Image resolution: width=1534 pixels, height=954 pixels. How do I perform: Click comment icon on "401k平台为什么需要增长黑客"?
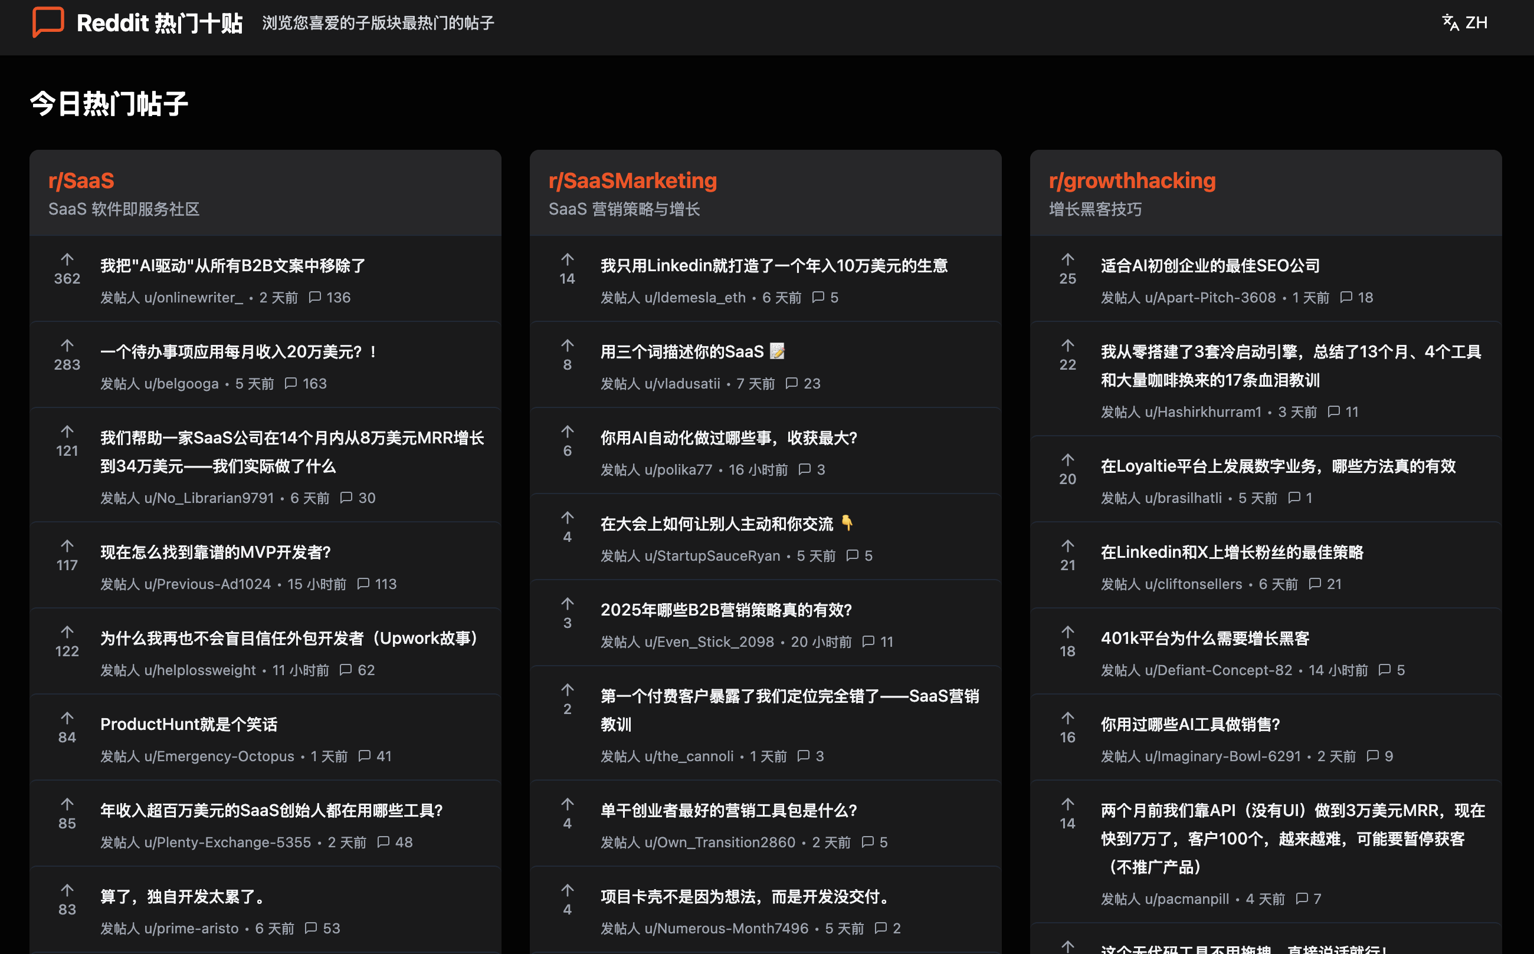(x=1384, y=669)
